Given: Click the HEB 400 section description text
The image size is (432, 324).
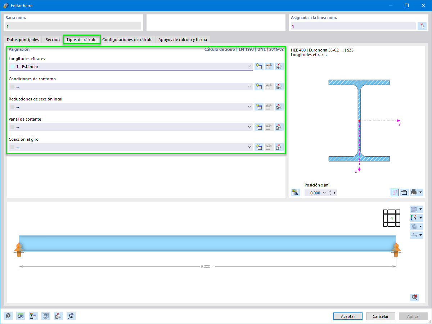Looking at the screenshot, I should coord(322,50).
